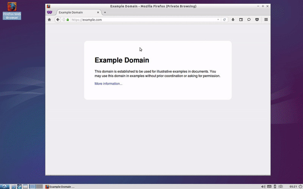Image resolution: width=303 pixels, height=189 pixels.
Task: Click the Example Domain heading text
Action: [122, 60]
